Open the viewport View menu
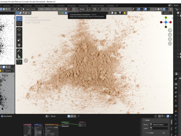181x136 pixels. (x=41, y=9)
